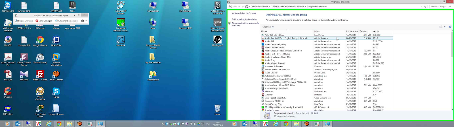
Task: Sort the list by the Editor column
Action: pyautogui.click(x=329, y=31)
